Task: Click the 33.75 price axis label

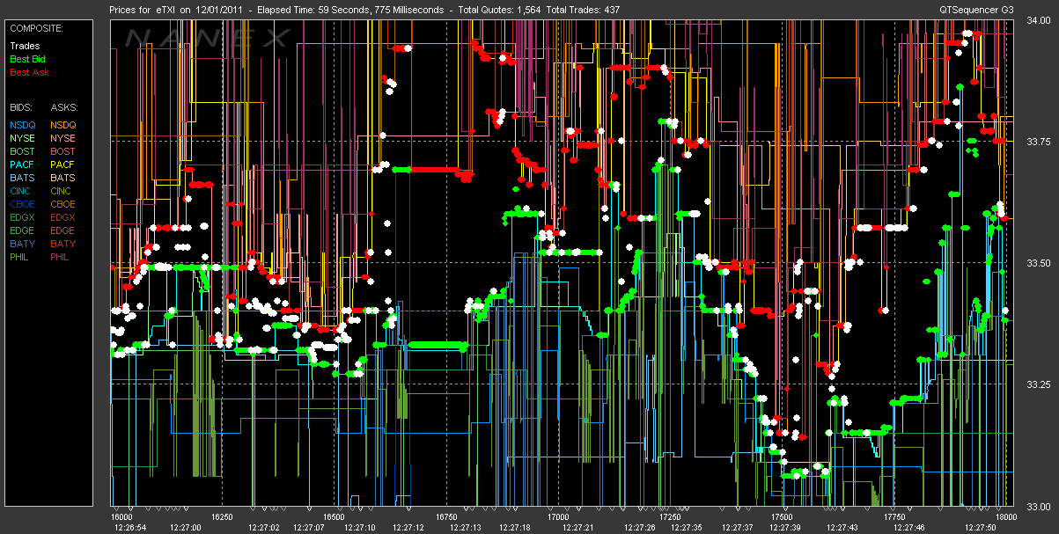Action: (x=1039, y=142)
